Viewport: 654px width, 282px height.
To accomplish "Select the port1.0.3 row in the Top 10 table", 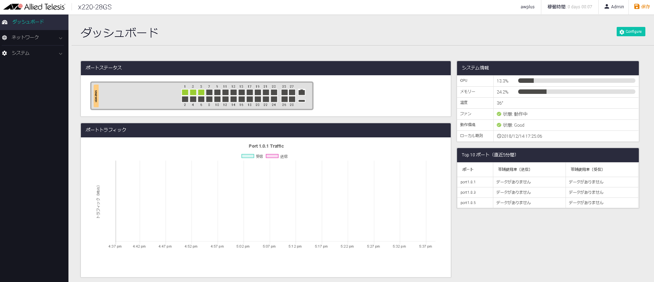I will point(468,192).
